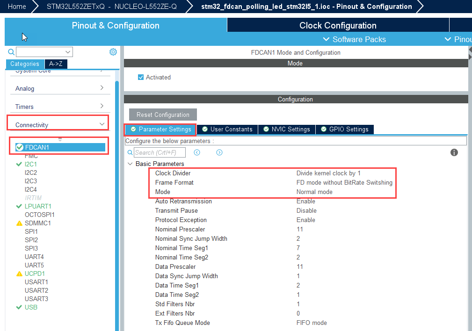Switch to the User Constants tab
This screenshot has height=331, width=472.
[x=227, y=130]
